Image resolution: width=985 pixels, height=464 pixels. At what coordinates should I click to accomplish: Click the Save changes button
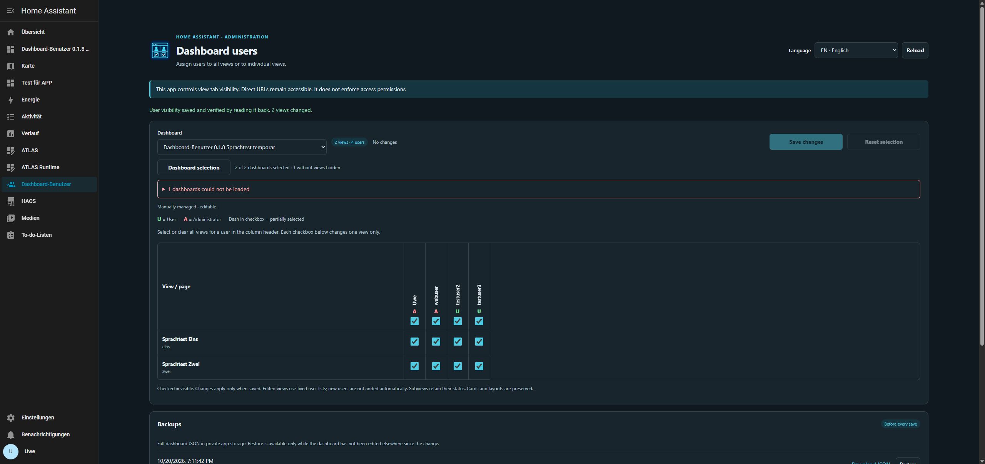806,142
